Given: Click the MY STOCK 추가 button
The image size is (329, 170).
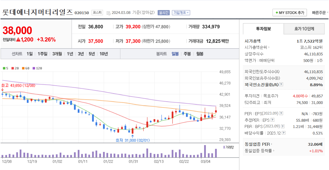Looking at the screenshot, I should pos(290,13).
